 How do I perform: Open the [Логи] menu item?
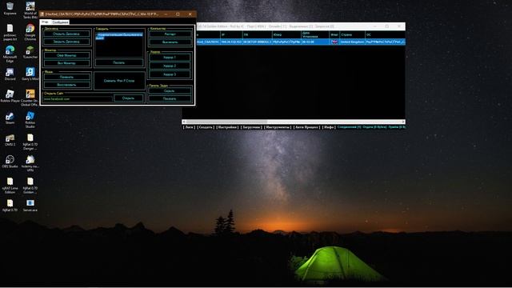click(189, 127)
